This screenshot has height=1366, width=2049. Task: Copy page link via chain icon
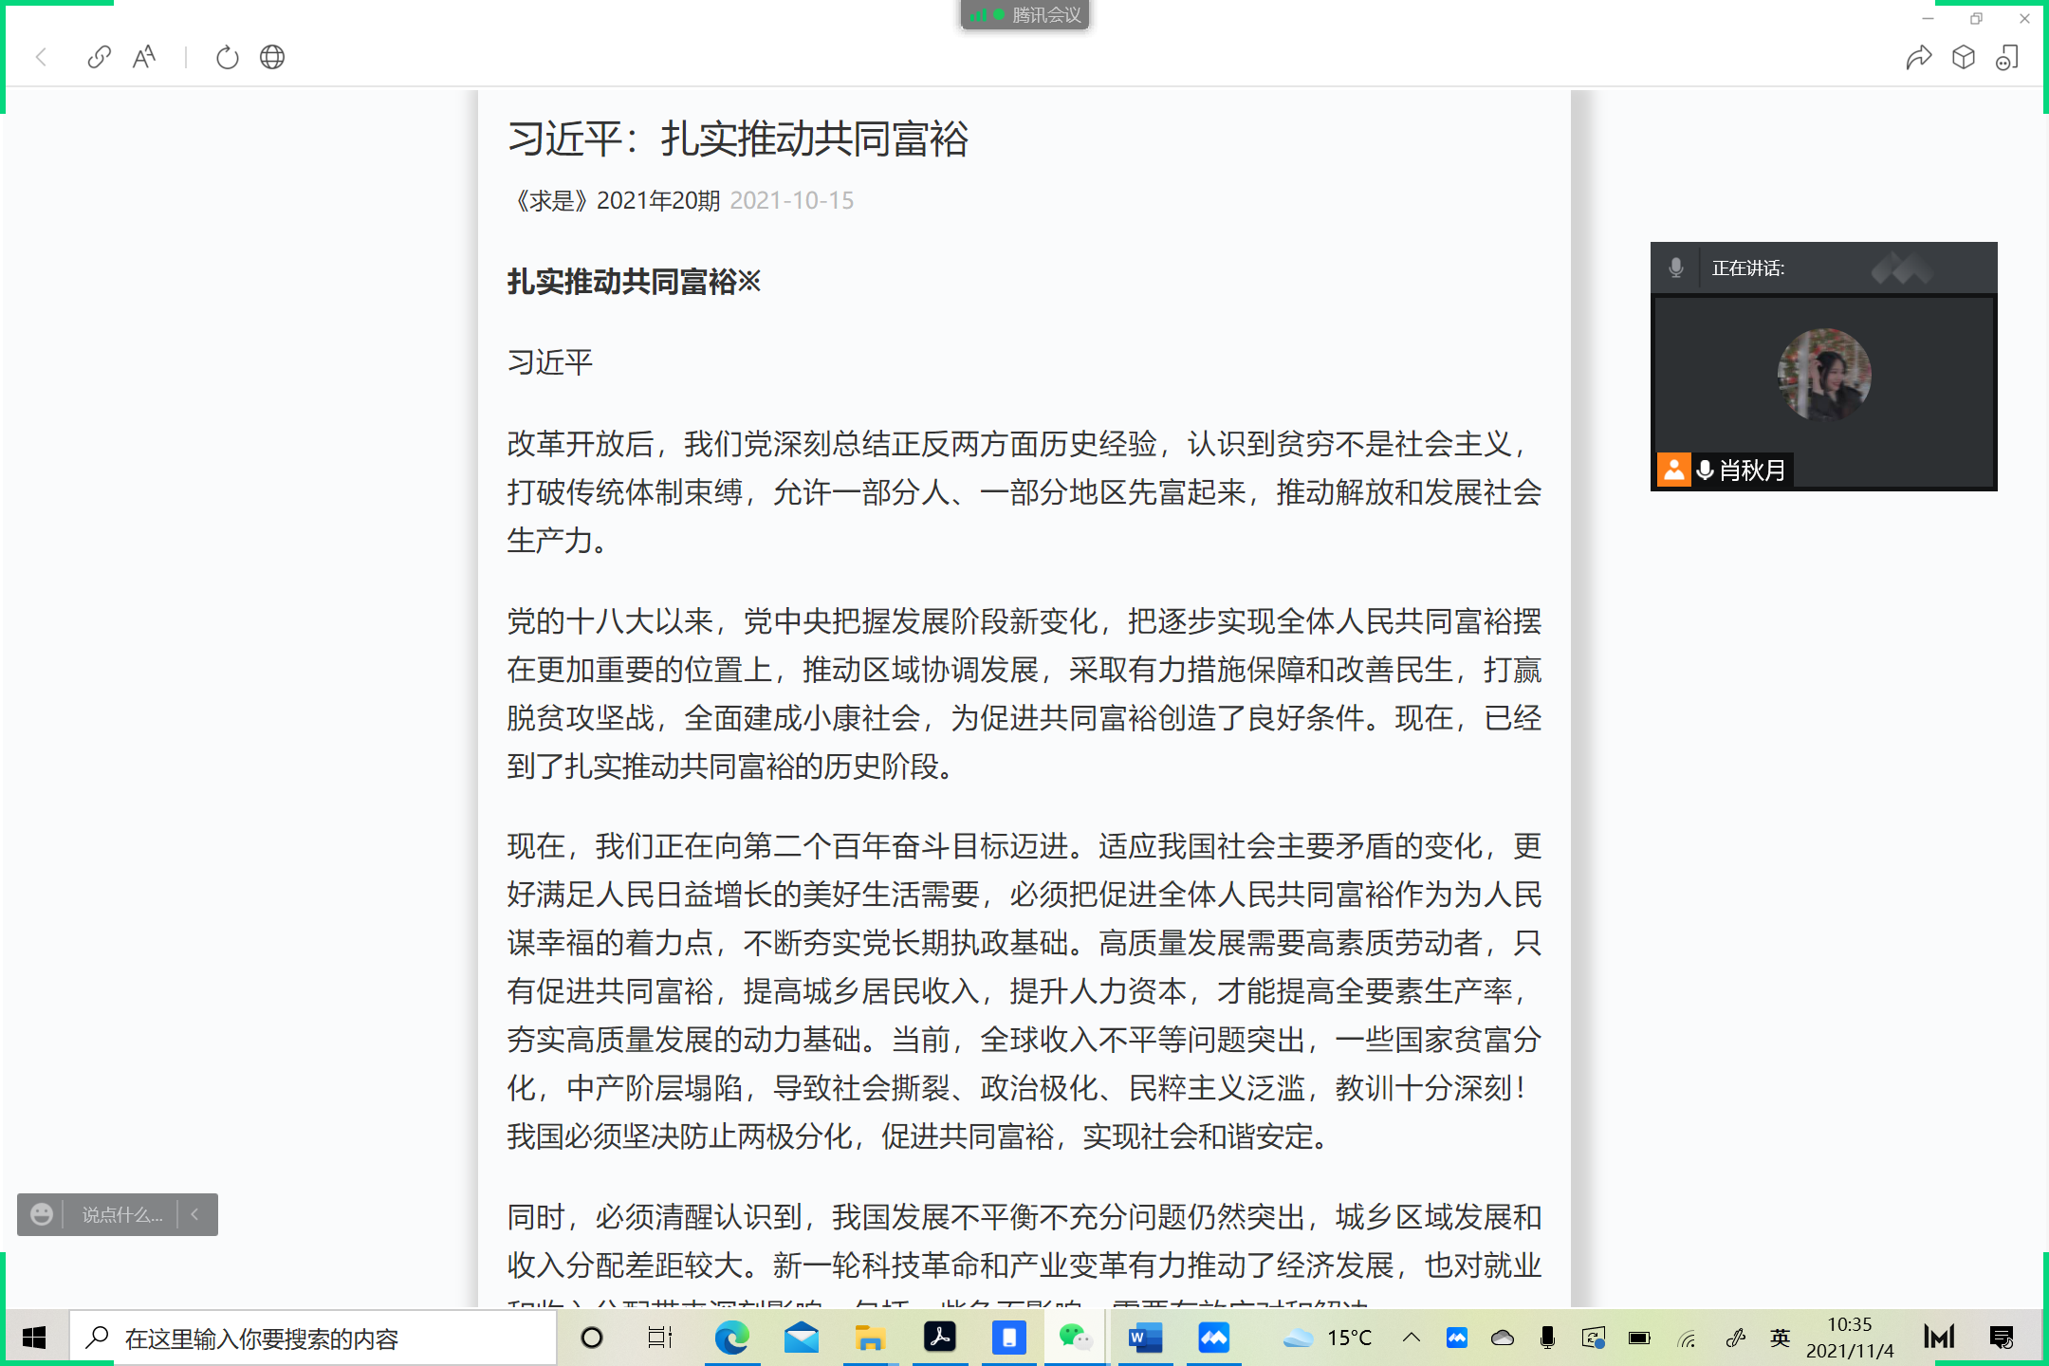coord(99,57)
